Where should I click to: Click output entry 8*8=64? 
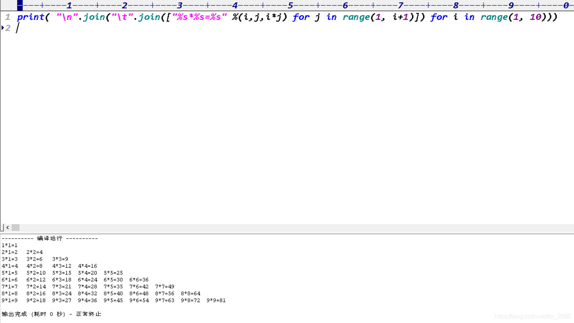pos(190,294)
